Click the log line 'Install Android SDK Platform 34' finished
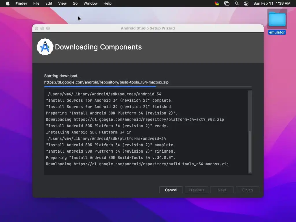Viewport: 296px width, 222px height. 110,151
